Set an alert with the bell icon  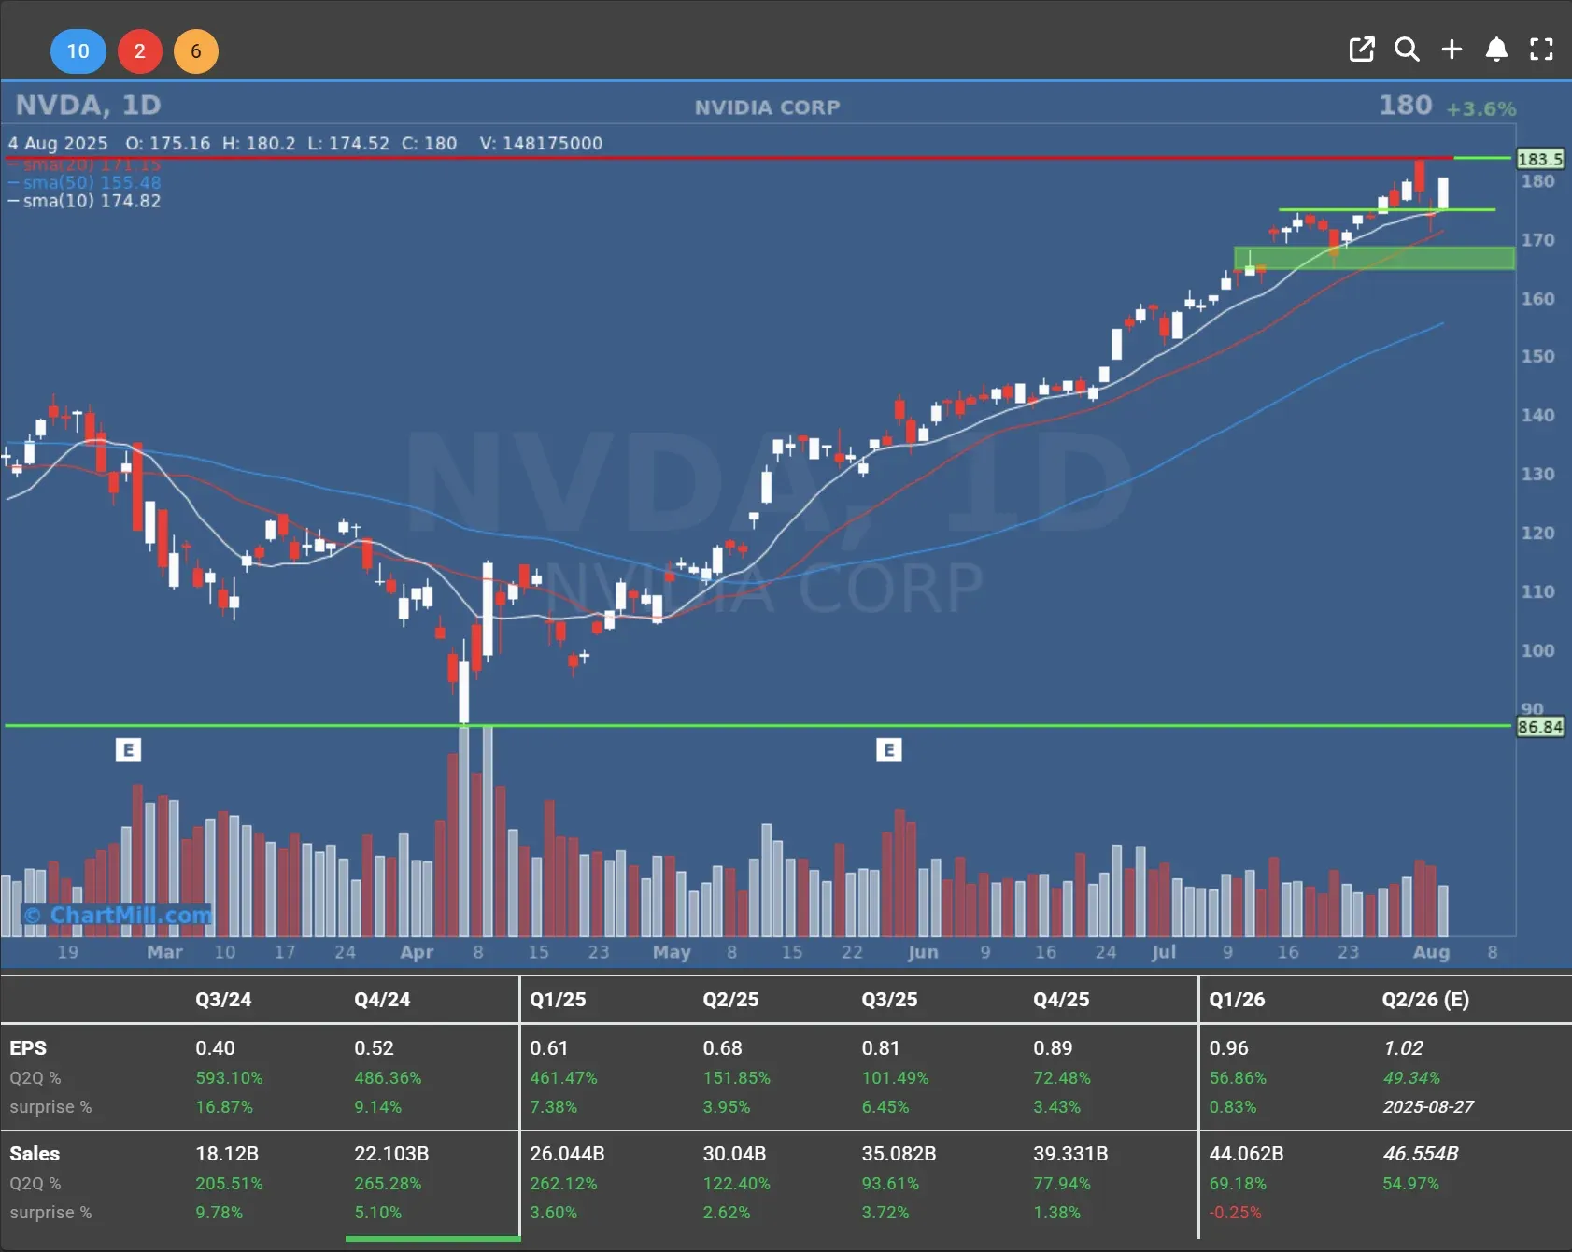1496,50
